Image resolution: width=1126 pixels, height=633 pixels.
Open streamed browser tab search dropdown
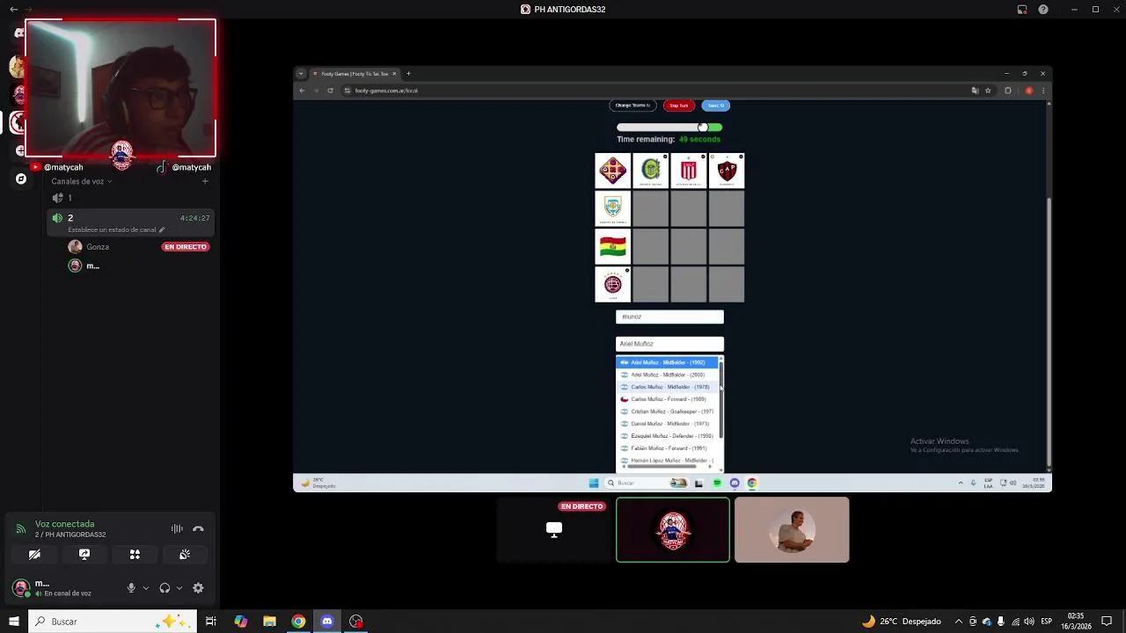click(x=301, y=74)
